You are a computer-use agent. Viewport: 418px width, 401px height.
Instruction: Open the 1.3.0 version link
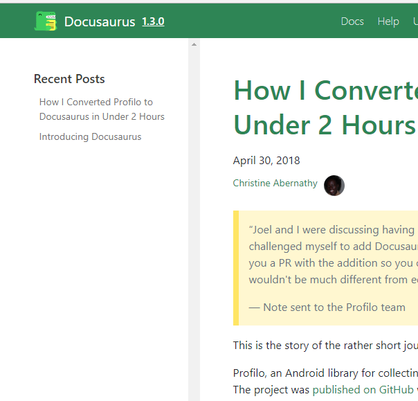(153, 21)
